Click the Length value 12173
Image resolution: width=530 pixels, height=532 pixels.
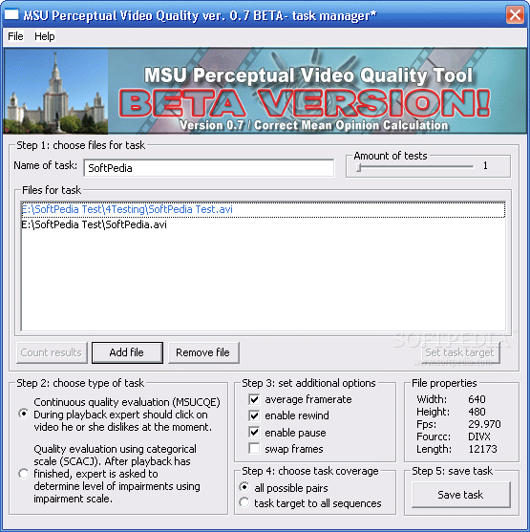[x=482, y=449]
